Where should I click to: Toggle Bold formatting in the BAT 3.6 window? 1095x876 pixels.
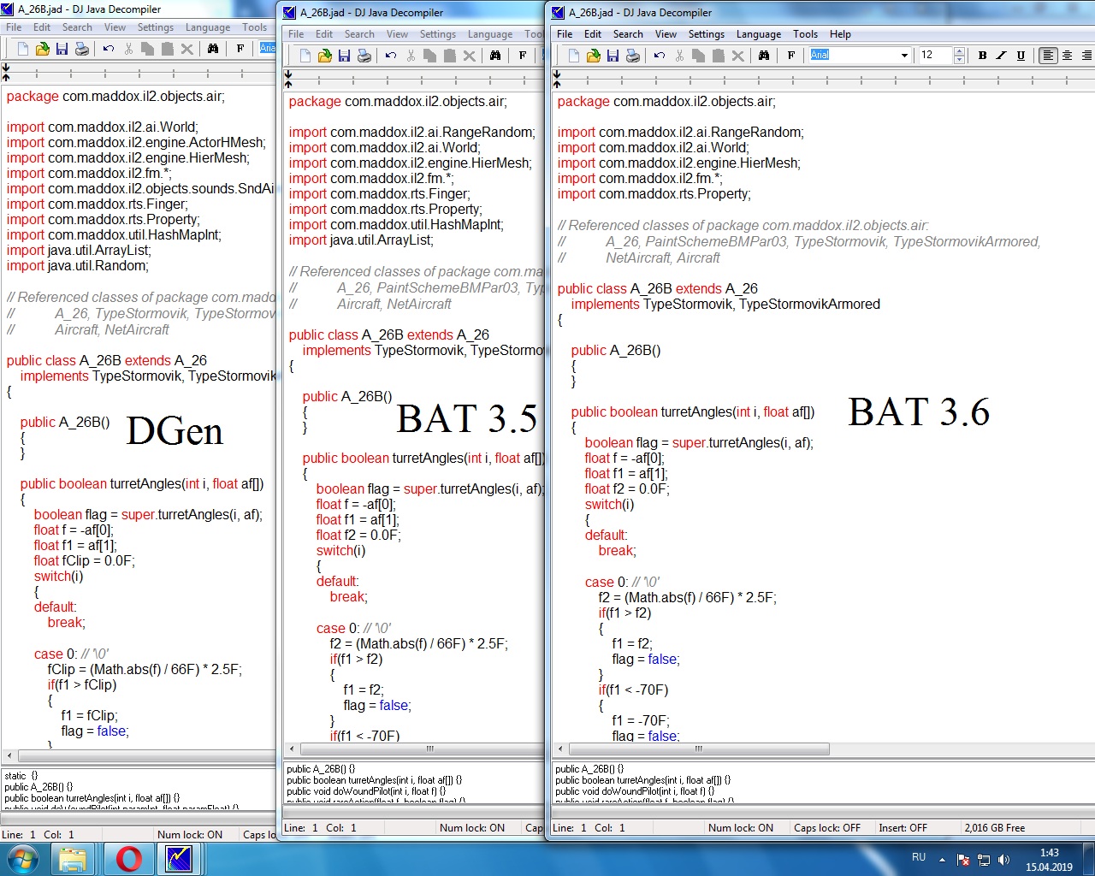point(982,56)
